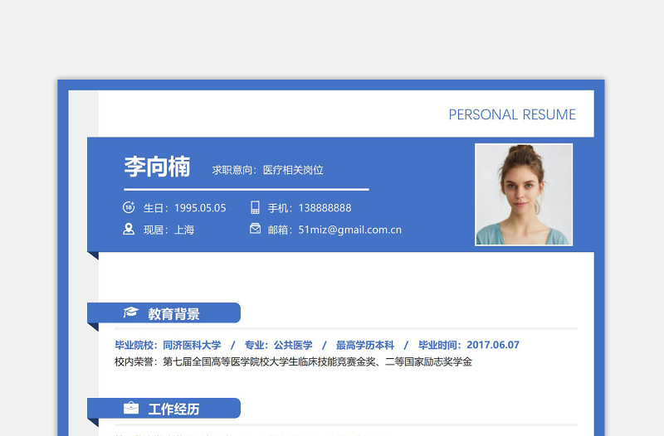Click the birthday cake icon
This screenshot has width=664, height=436.
[x=129, y=207]
